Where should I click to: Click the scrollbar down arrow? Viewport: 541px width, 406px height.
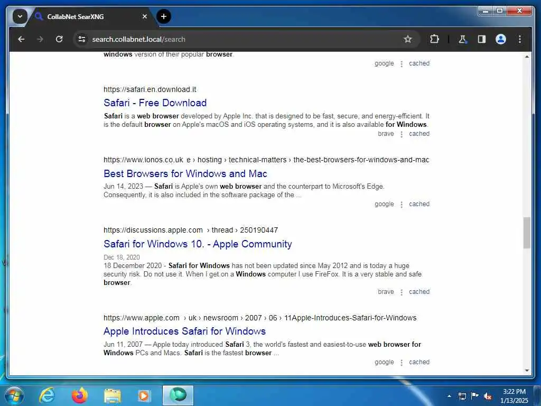pyautogui.click(x=527, y=371)
